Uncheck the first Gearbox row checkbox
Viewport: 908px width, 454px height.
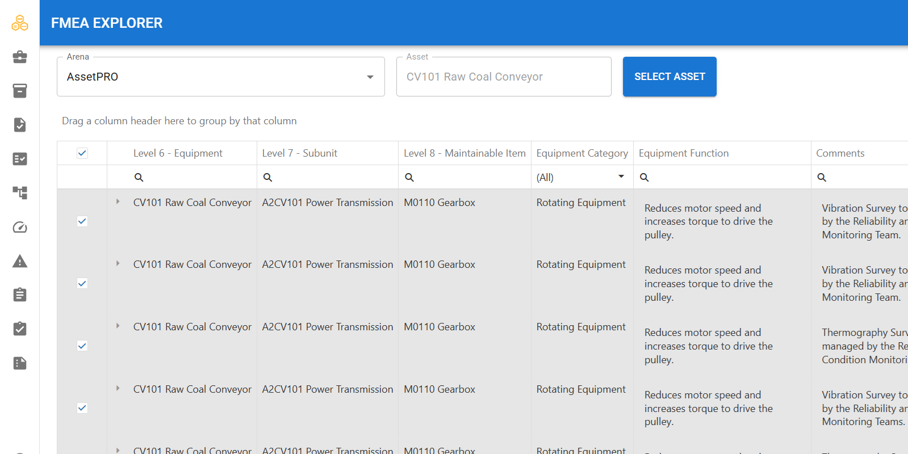tap(82, 221)
